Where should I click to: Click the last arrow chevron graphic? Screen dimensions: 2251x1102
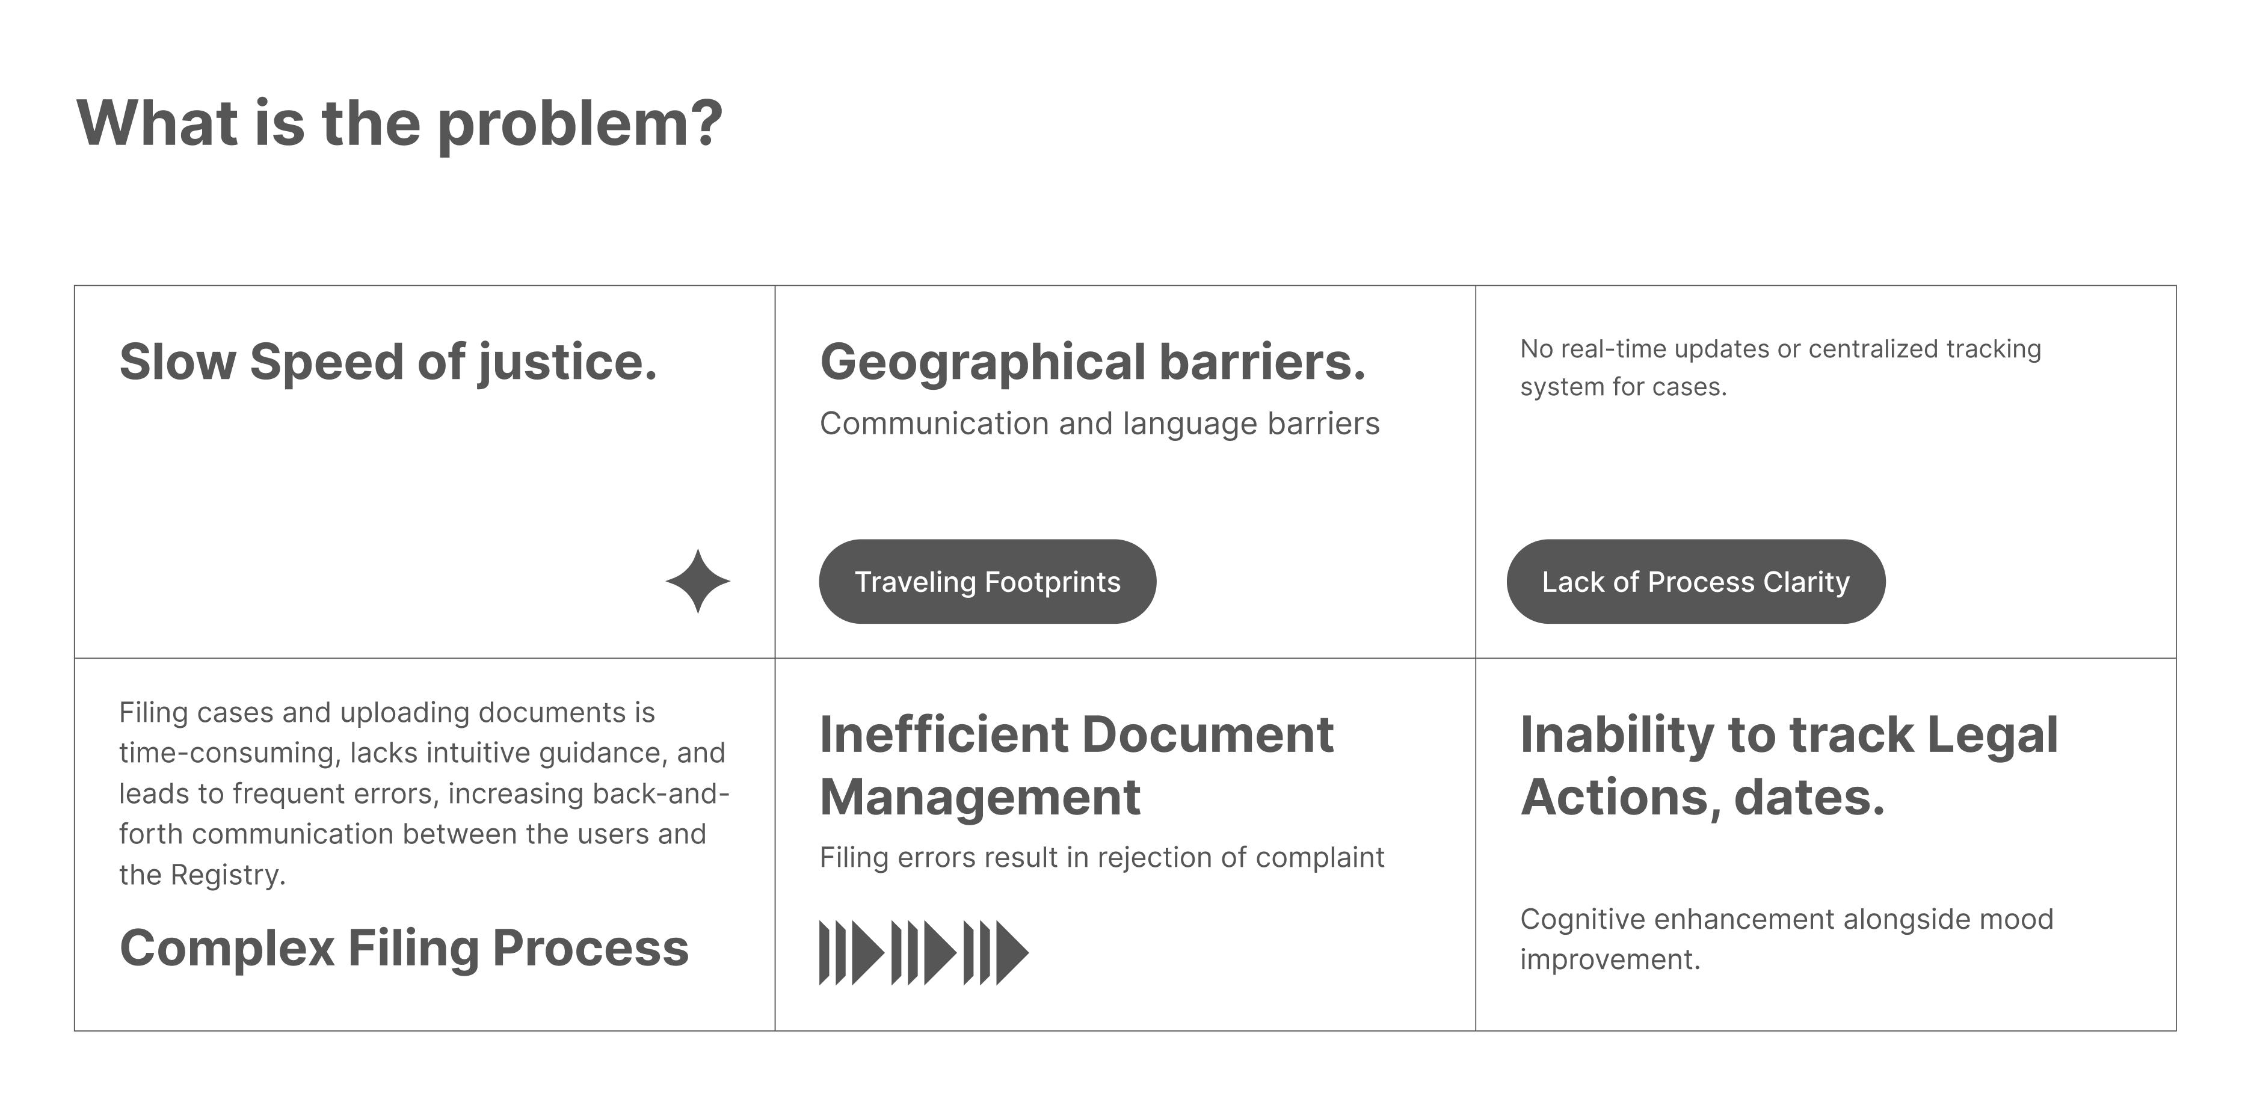pos(996,953)
